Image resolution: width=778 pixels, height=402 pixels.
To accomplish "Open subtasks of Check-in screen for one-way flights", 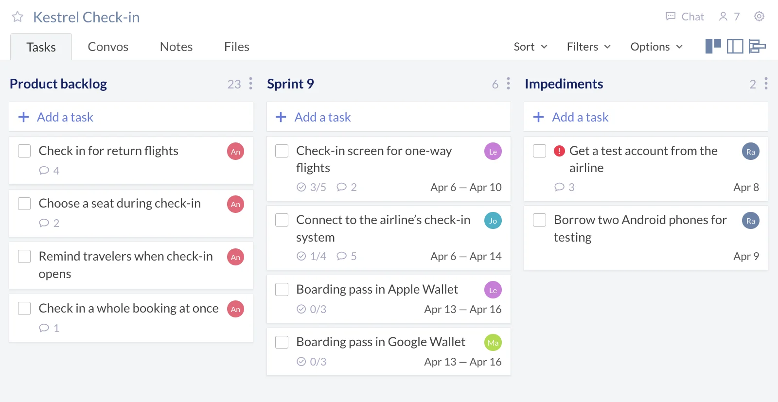I will [x=311, y=187].
